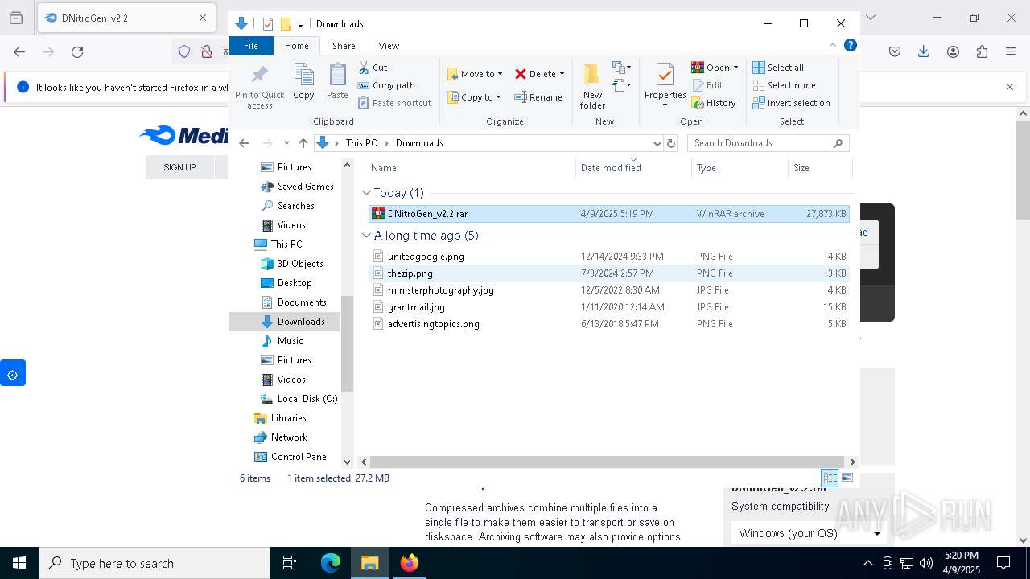The image size is (1030, 579).
Task: Click SIGN UP on MediaFire page
Action: click(179, 167)
